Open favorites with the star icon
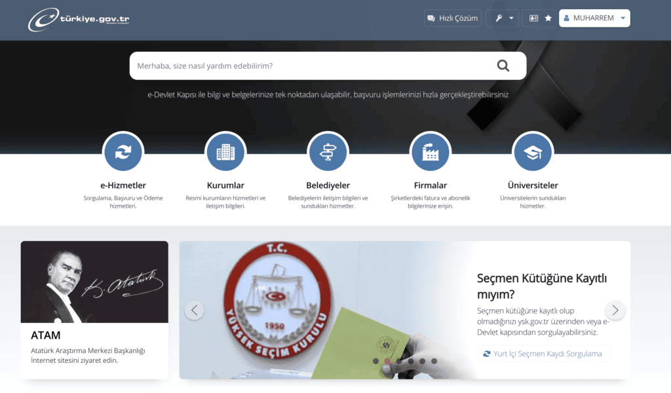 (548, 18)
